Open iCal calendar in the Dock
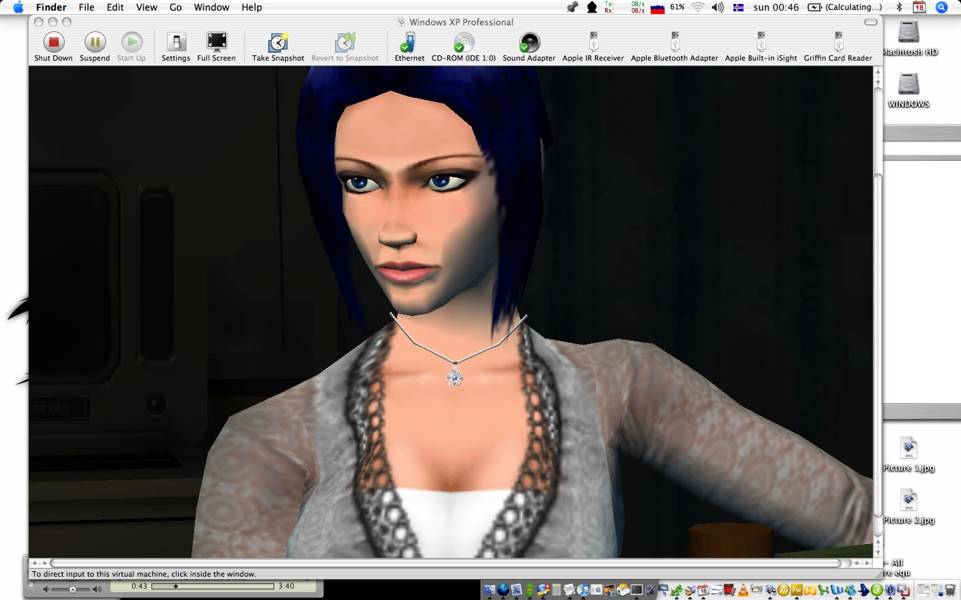 (703, 590)
